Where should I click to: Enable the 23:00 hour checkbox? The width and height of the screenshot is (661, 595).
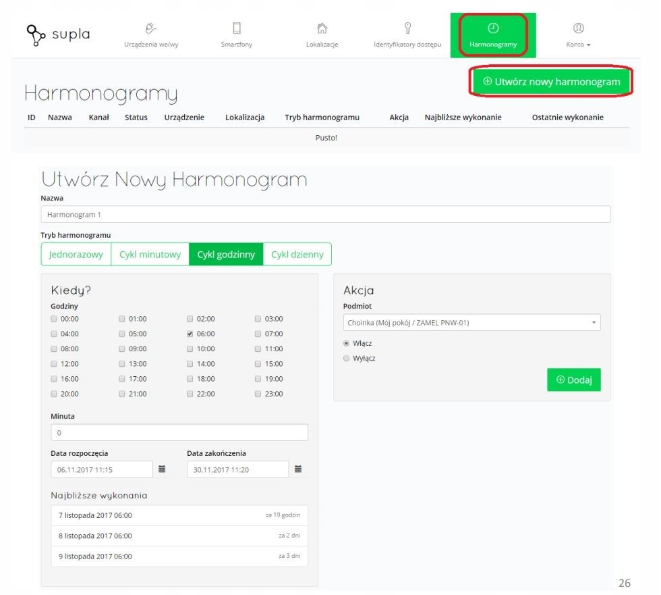[x=258, y=394]
